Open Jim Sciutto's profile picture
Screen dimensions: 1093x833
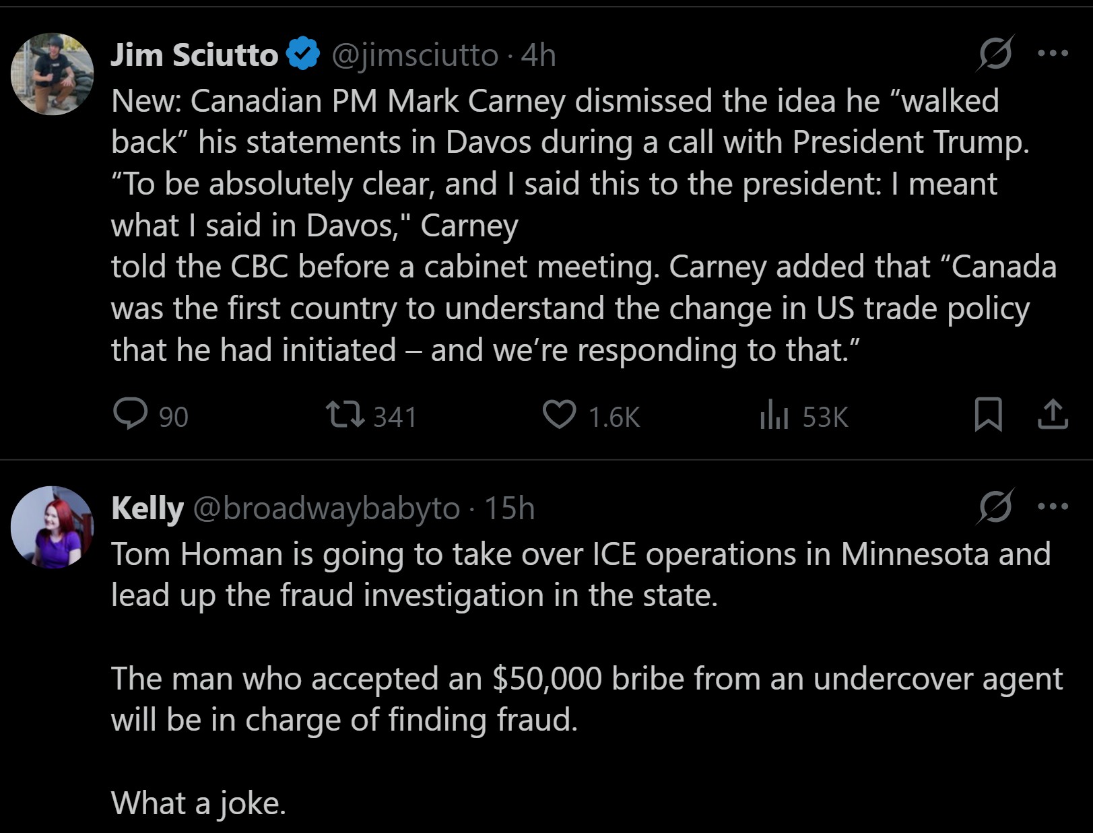53,74
